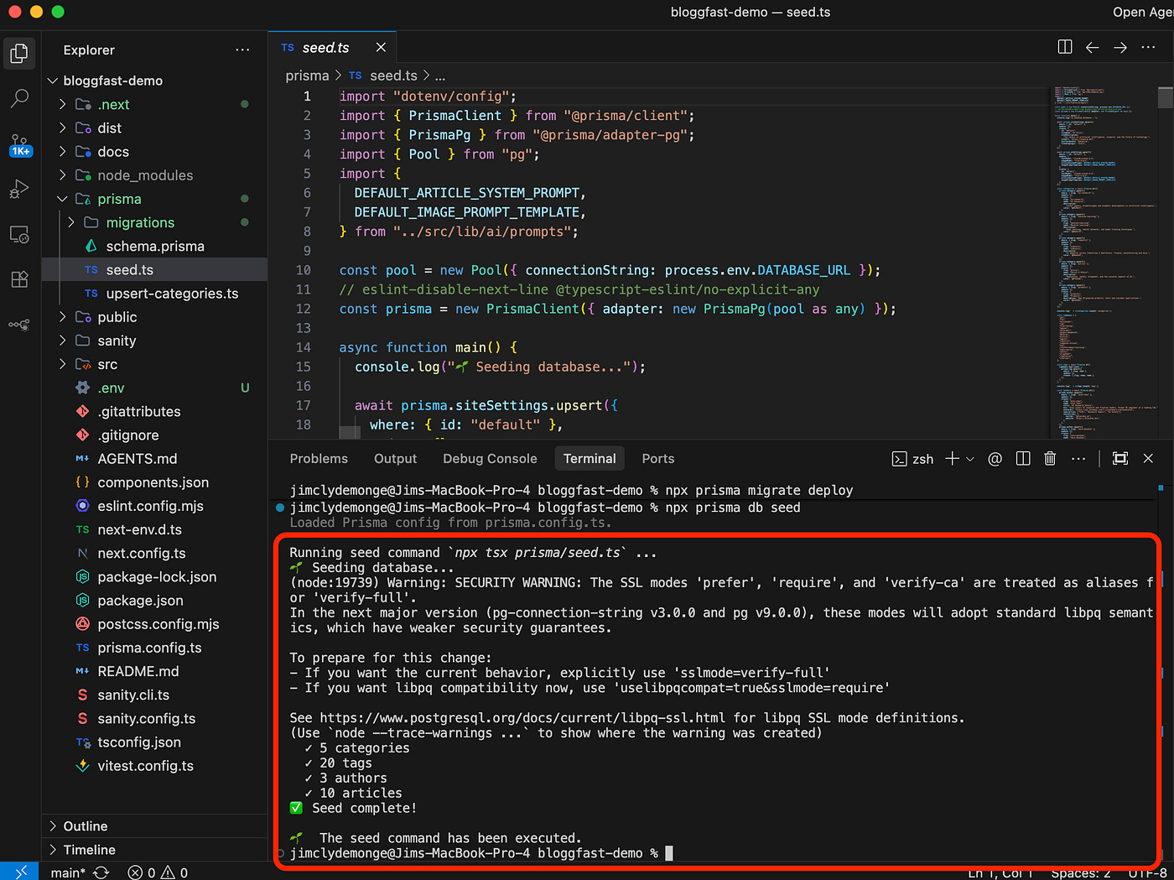Open the Remote Explorer view
Image resolution: width=1174 pixels, height=880 pixels.
click(19, 235)
